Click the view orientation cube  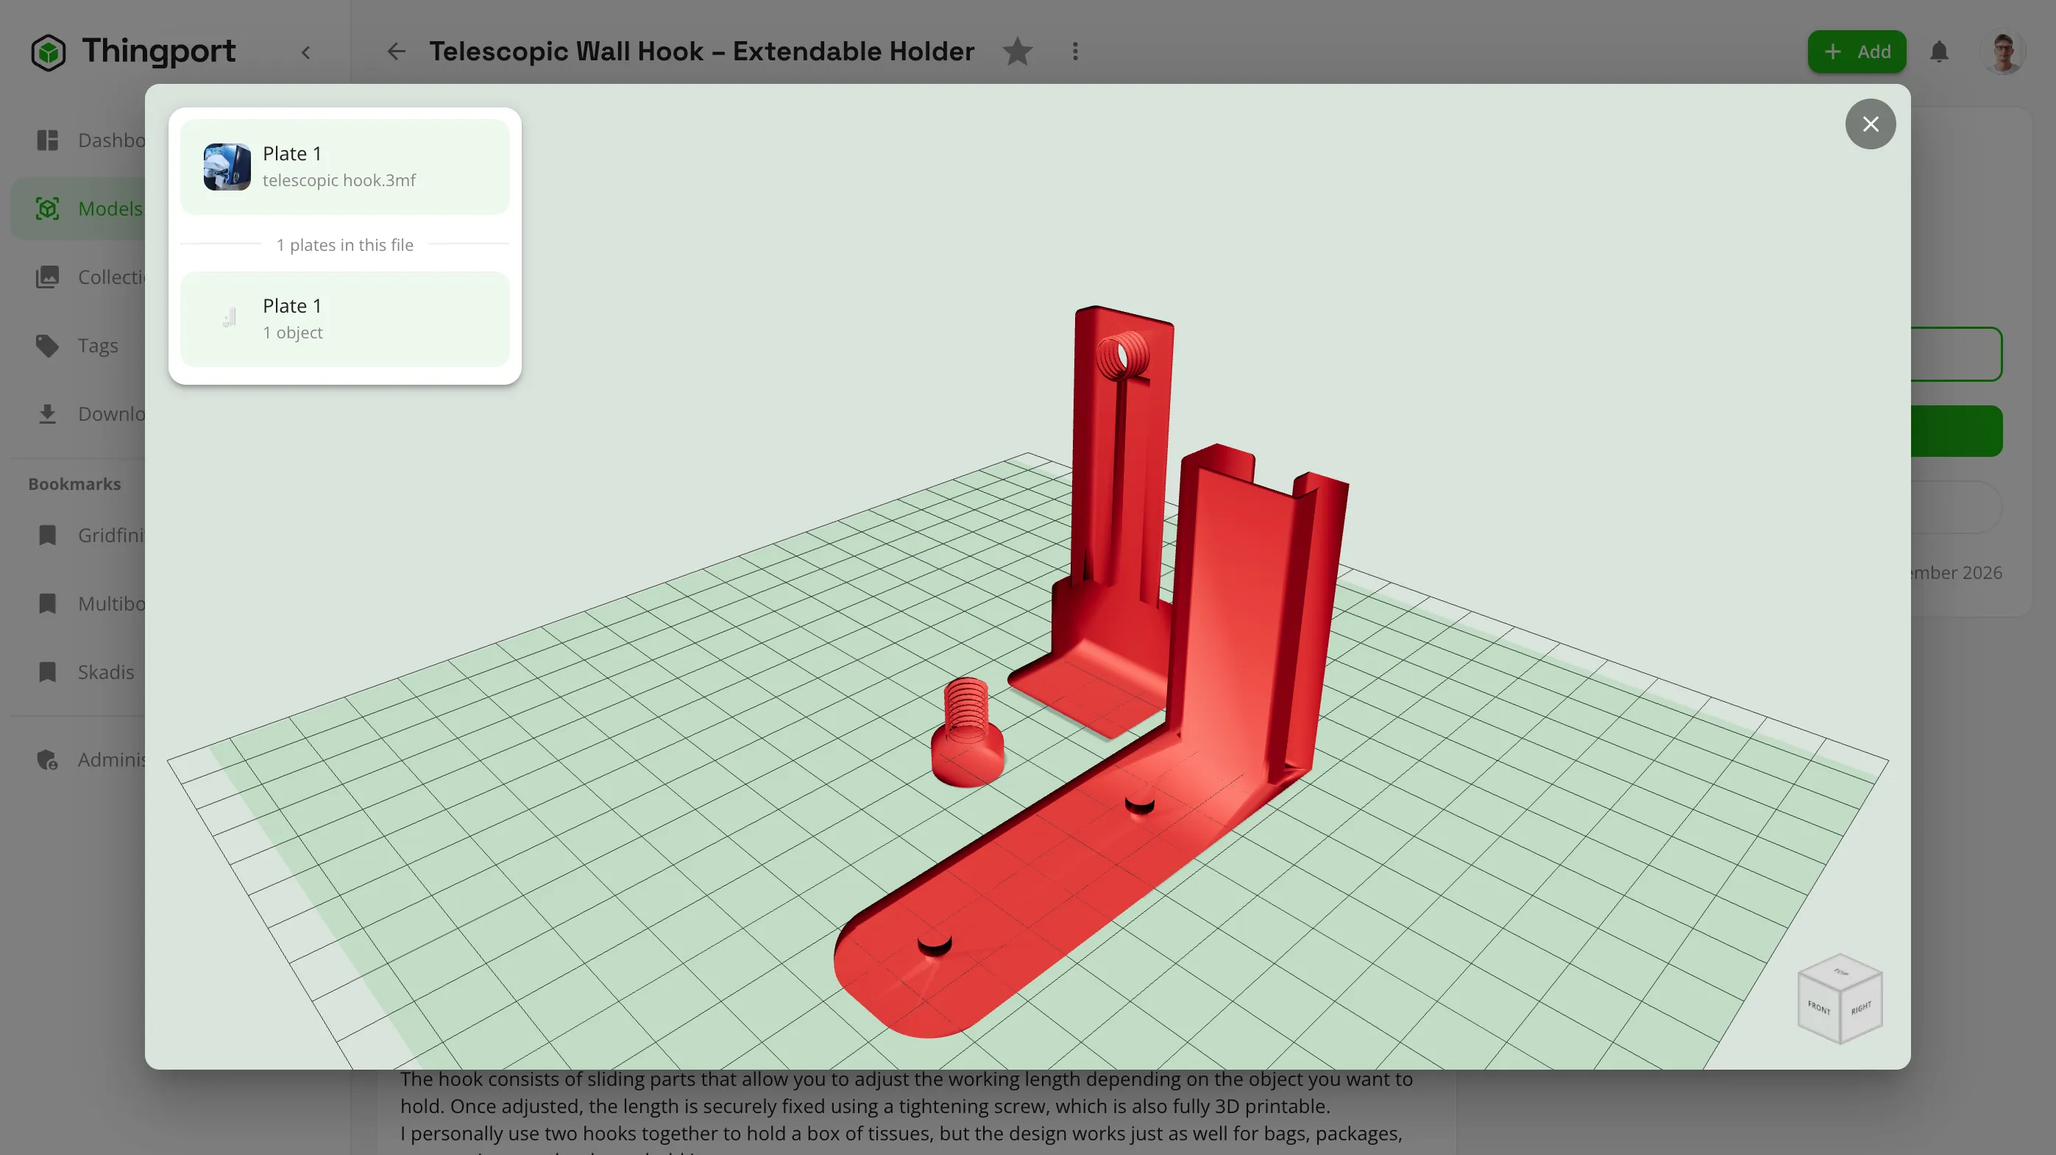[x=1840, y=998]
